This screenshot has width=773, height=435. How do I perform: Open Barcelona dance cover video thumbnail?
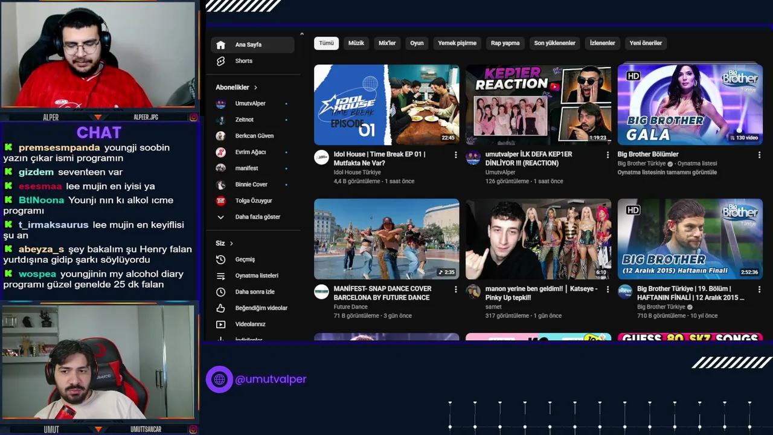[386, 239]
